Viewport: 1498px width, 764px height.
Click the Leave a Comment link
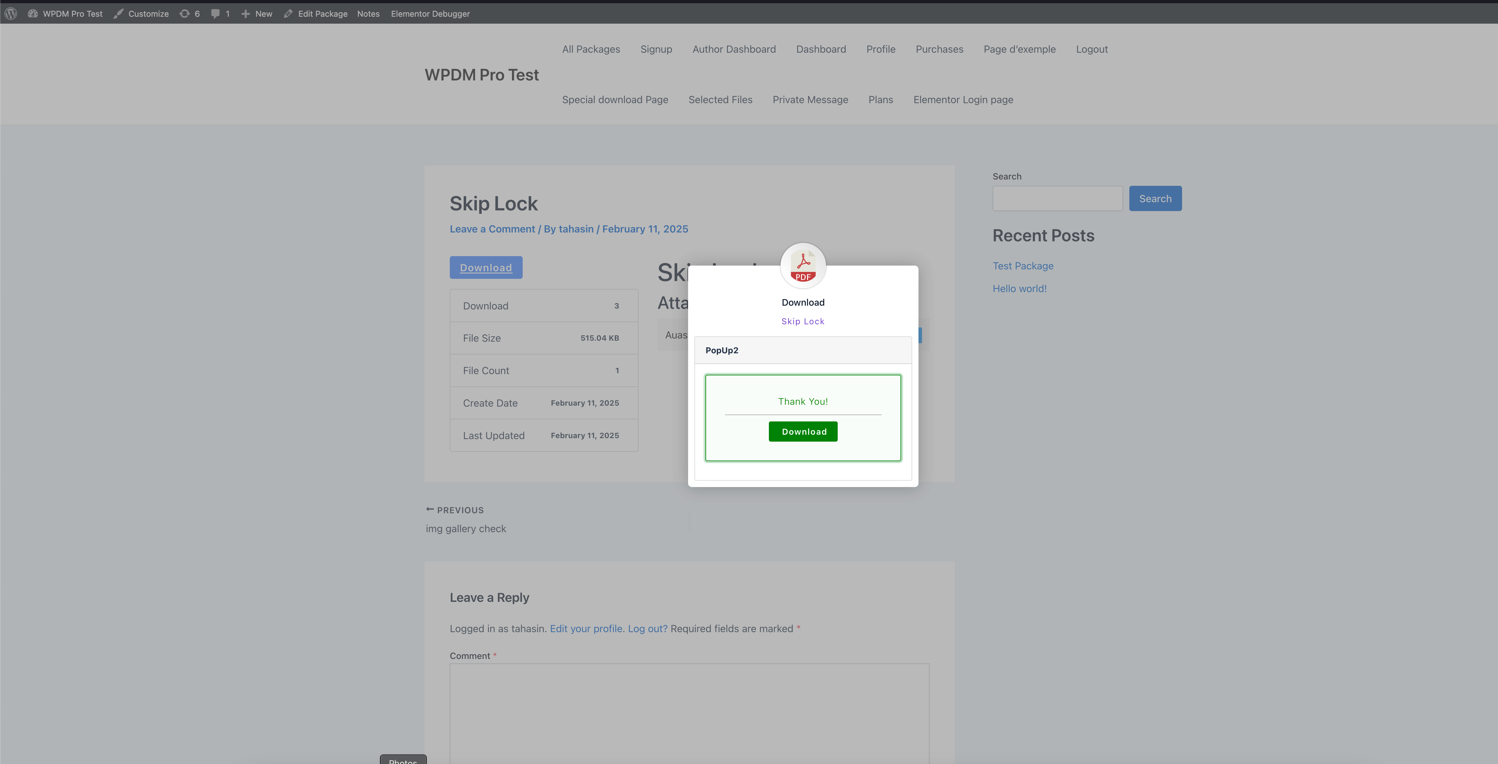click(492, 229)
